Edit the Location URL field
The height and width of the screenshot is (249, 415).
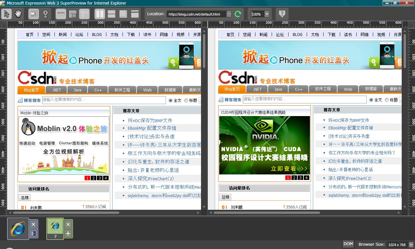196,14
